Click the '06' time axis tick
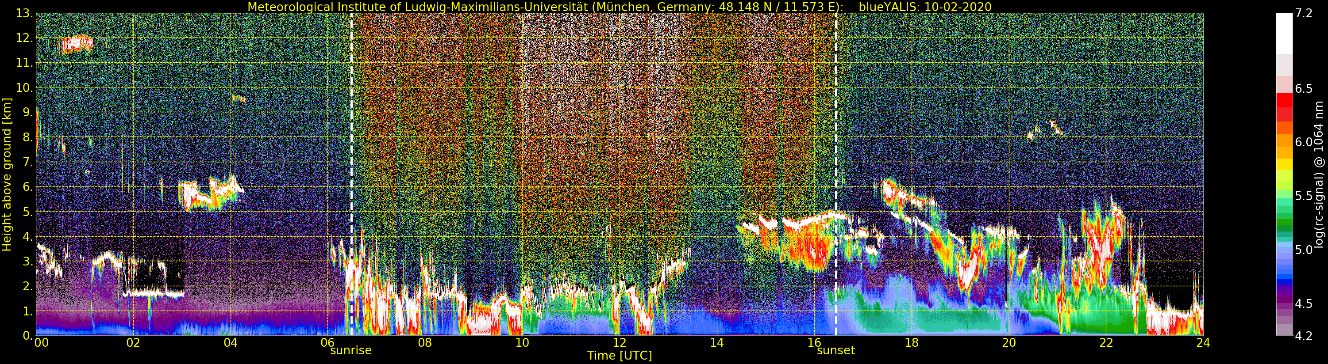 click(328, 342)
